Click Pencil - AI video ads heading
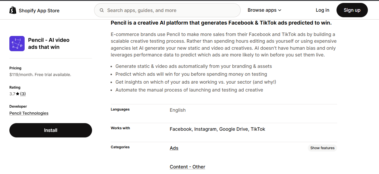The width and height of the screenshot is (379, 174). (49, 44)
